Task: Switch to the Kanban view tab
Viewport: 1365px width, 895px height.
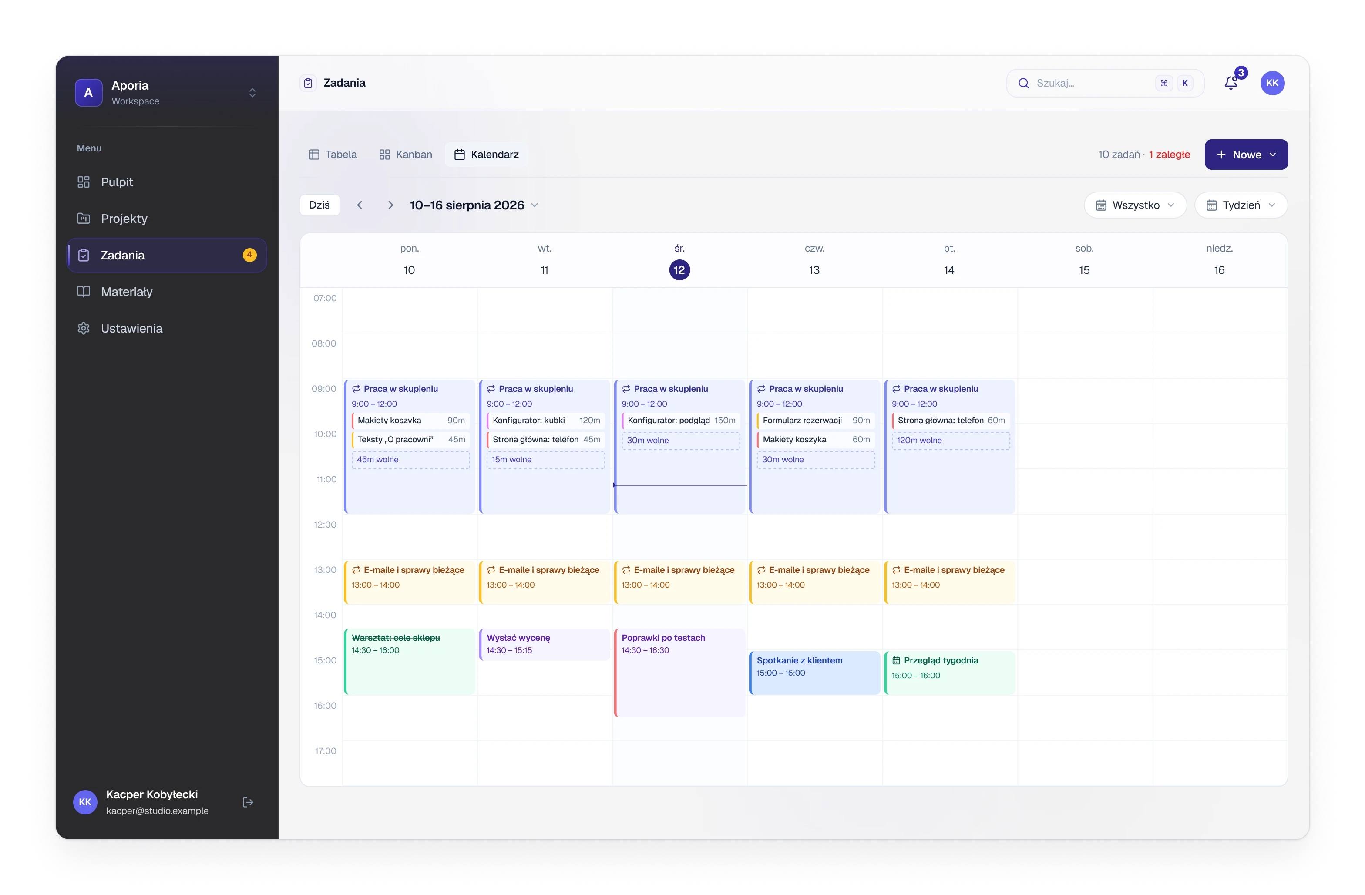Action: click(x=406, y=155)
